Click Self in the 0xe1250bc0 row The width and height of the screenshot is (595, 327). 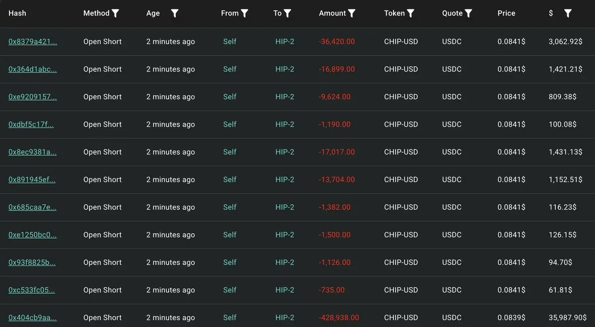coord(230,235)
